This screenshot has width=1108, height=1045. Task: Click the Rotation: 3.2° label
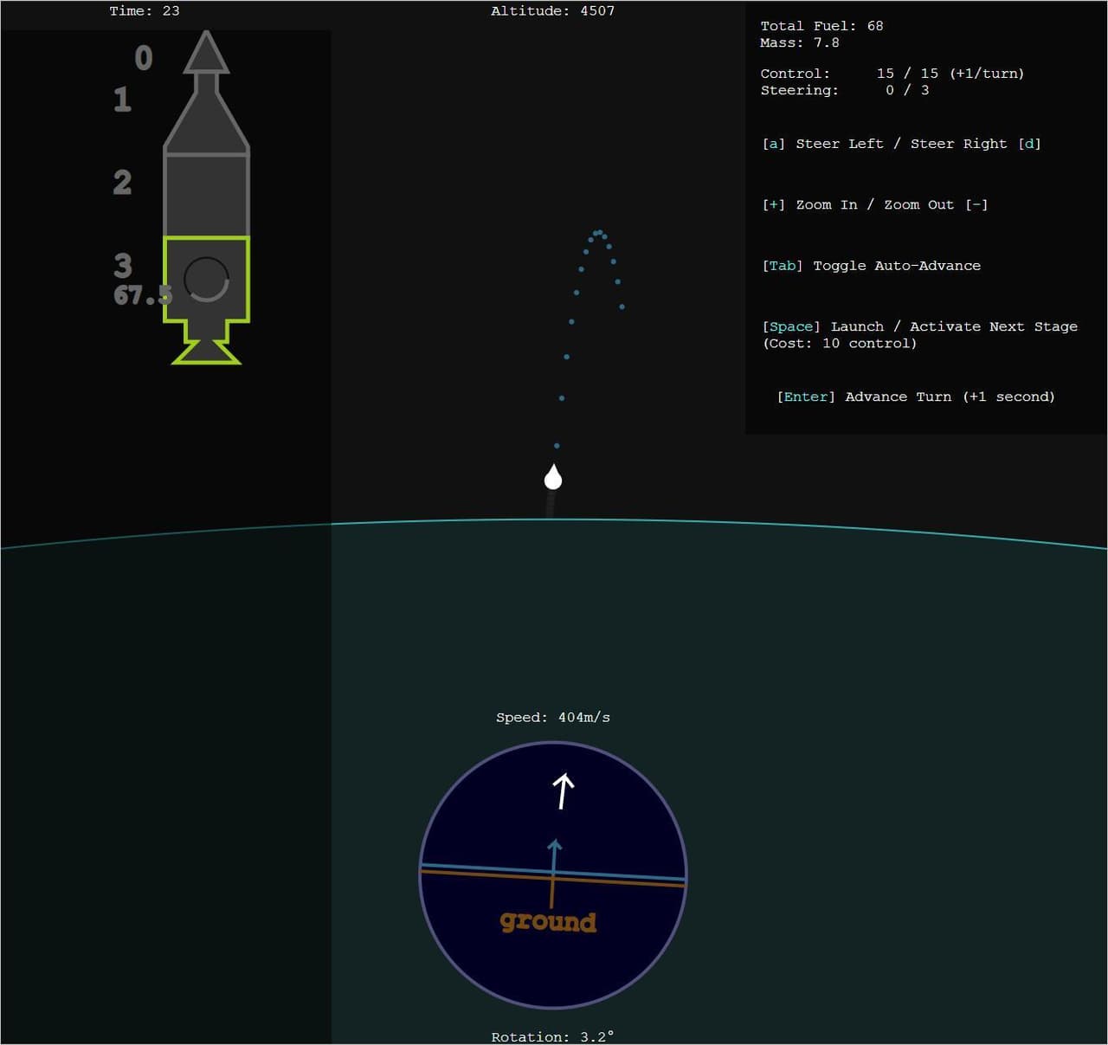(552, 1036)
